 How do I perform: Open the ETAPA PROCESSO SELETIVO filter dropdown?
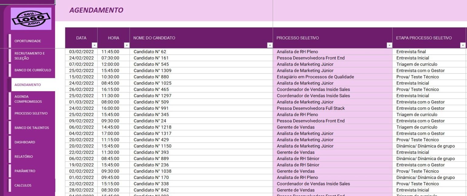click(463, 45)
